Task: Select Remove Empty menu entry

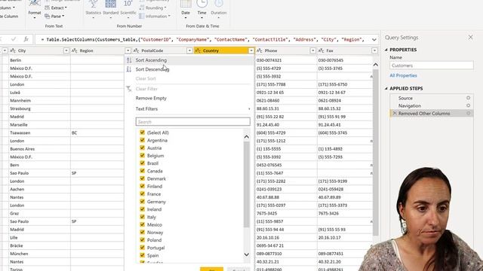Action: point(151,99)
